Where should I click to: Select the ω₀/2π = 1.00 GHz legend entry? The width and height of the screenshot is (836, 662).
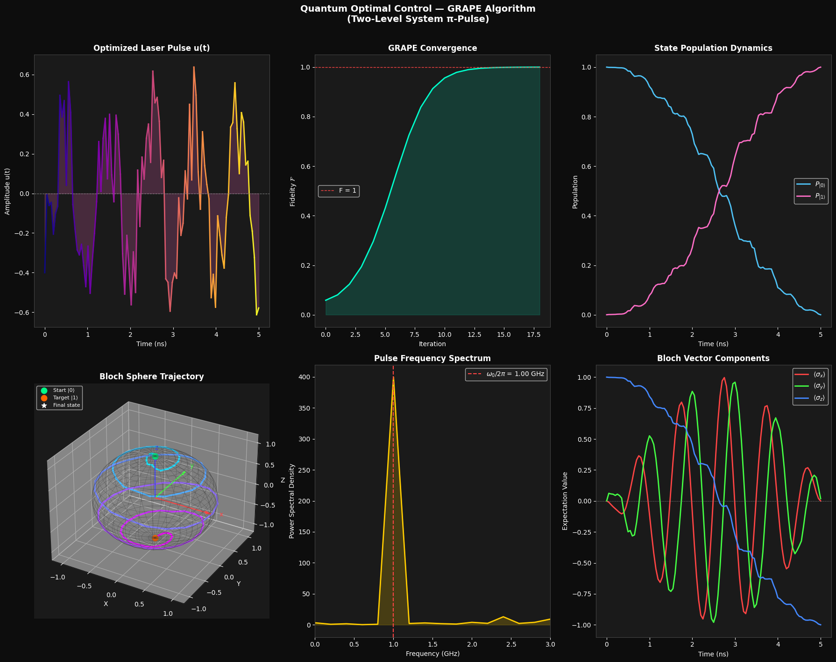[x=506, y=374]
